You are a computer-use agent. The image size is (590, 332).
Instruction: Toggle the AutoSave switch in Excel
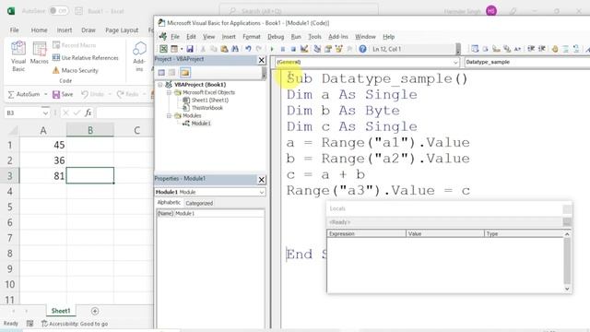click(59, 11)
